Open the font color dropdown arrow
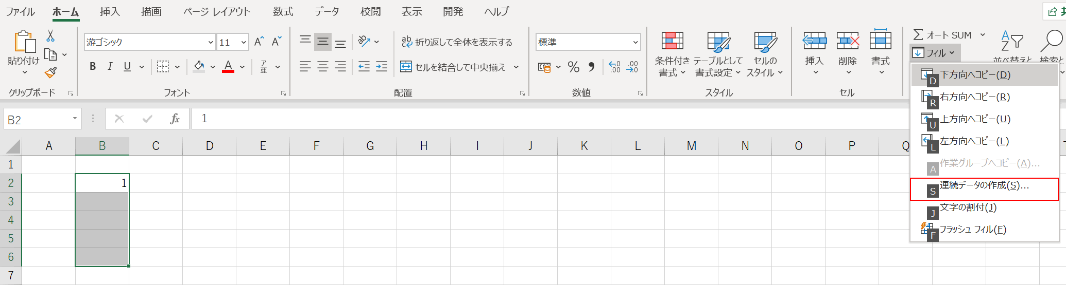Viewport: 1066px width, 285px height. tap(242, 67)
